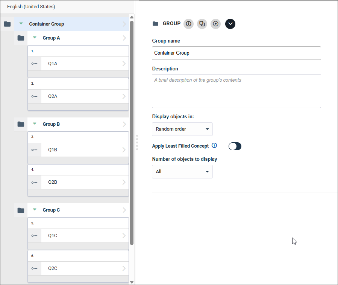
Task: Click the folder icon next to GROUP heading
Action: [155, 24]
